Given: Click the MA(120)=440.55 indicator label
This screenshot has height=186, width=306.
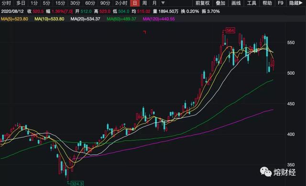Looking at the screenshot, I should pyautogui.click(x=159, y=19).
